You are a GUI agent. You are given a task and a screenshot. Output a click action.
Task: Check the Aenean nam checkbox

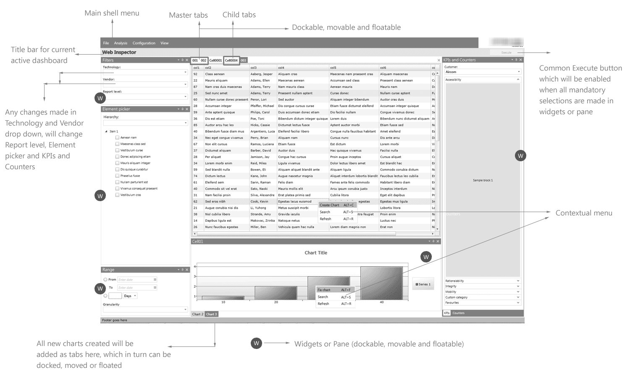(x=118, y=138)
